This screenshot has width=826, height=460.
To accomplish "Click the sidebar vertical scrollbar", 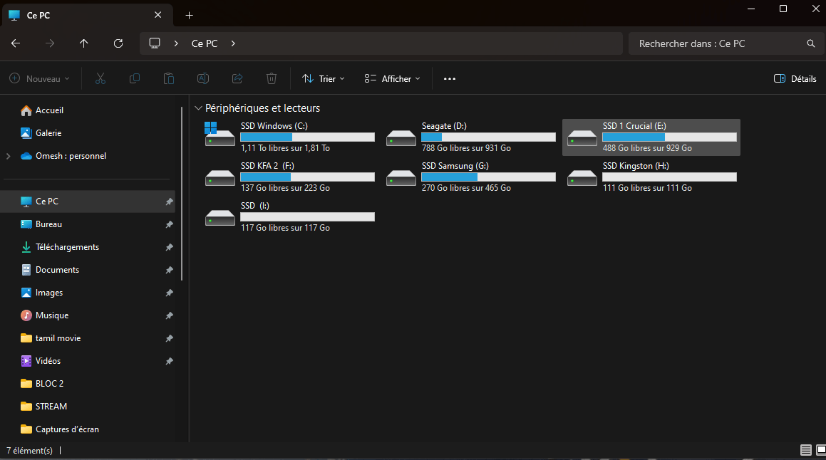I will pos(182,194).
